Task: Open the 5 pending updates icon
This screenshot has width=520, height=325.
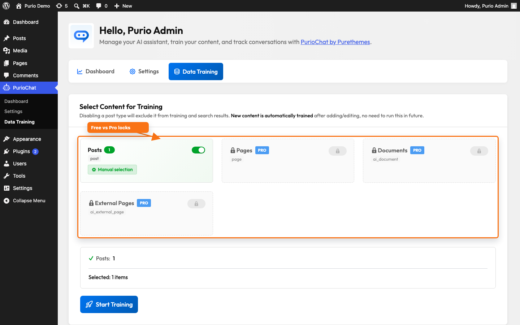Action: [x=62, y=6]
